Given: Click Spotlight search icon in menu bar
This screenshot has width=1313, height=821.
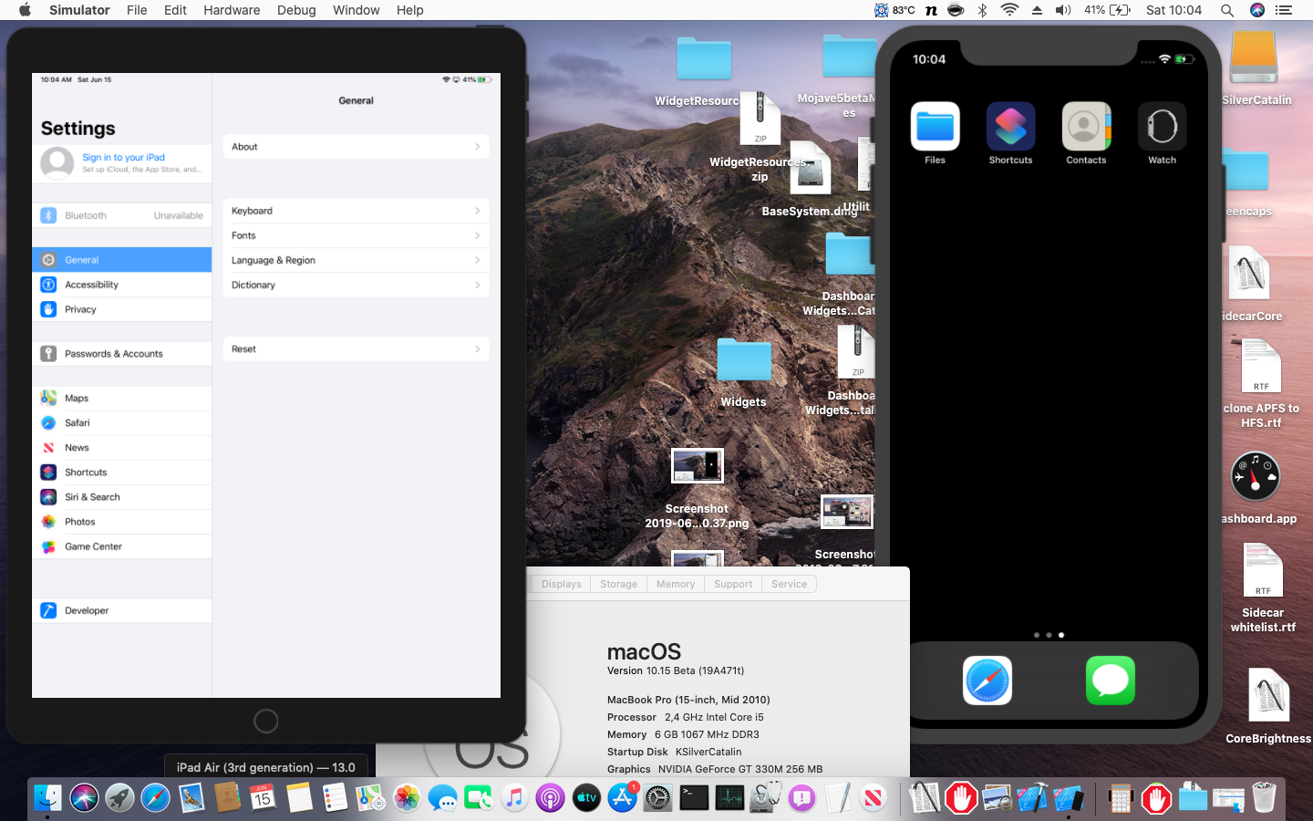Looking at the screenshot, I should point(1227,10).
